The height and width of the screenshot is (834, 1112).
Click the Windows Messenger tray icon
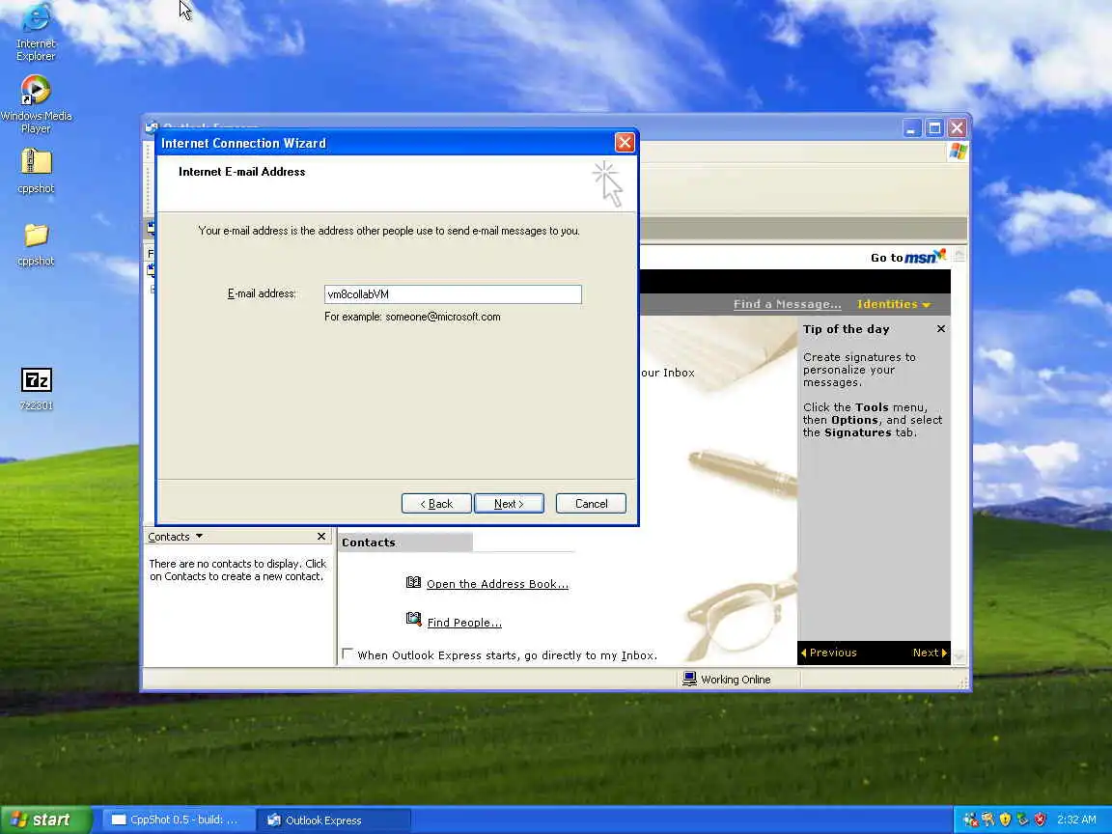click(970, 820)
